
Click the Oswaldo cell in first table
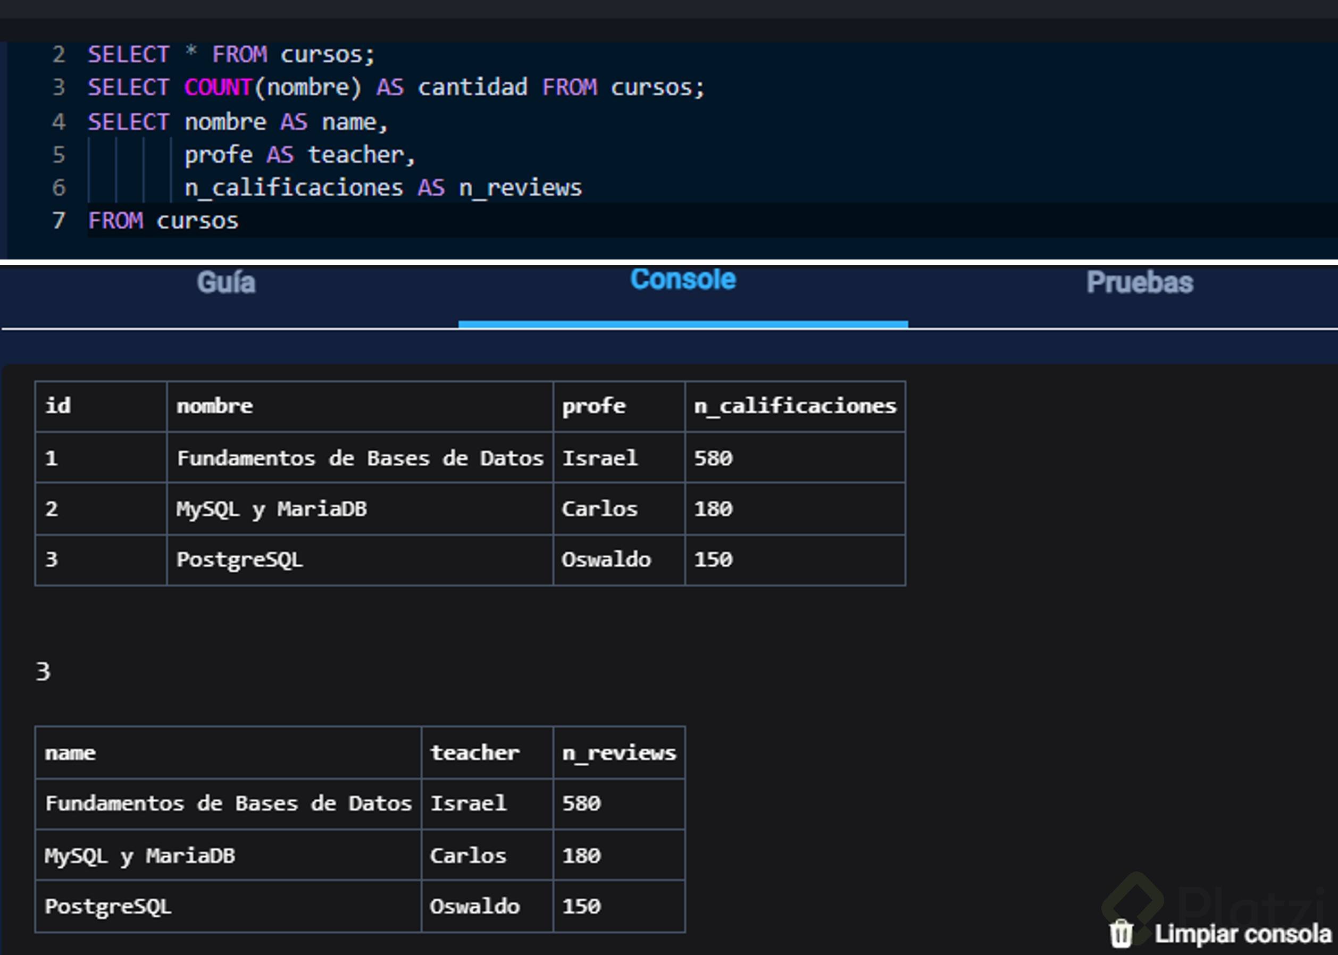coord(606,560)
